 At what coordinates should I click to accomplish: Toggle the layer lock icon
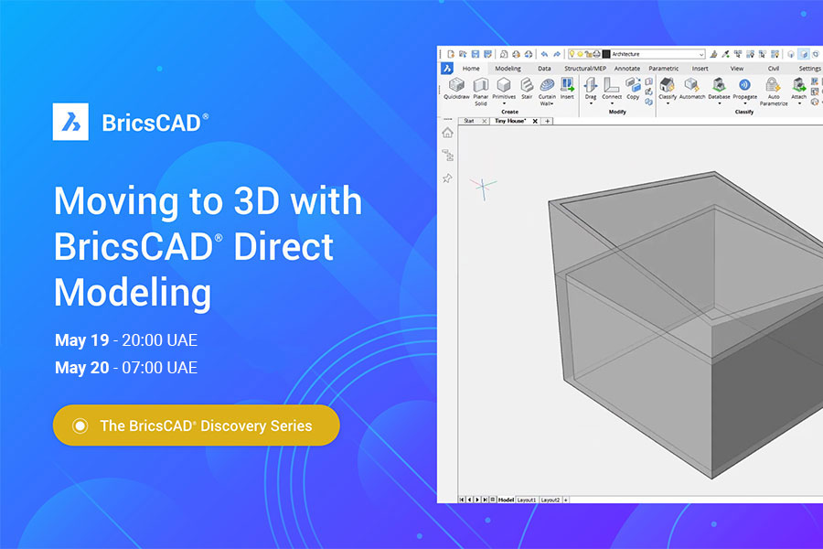click(589, 54)
